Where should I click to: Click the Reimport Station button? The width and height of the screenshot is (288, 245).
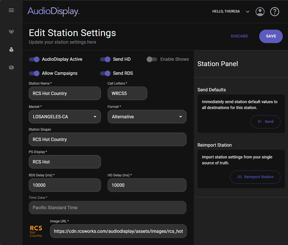[x=255, y=177]
